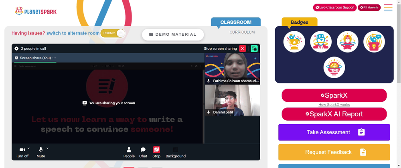
Task: Click the green view layout icon
Action: pyautogui.click(x=254, y=49)
